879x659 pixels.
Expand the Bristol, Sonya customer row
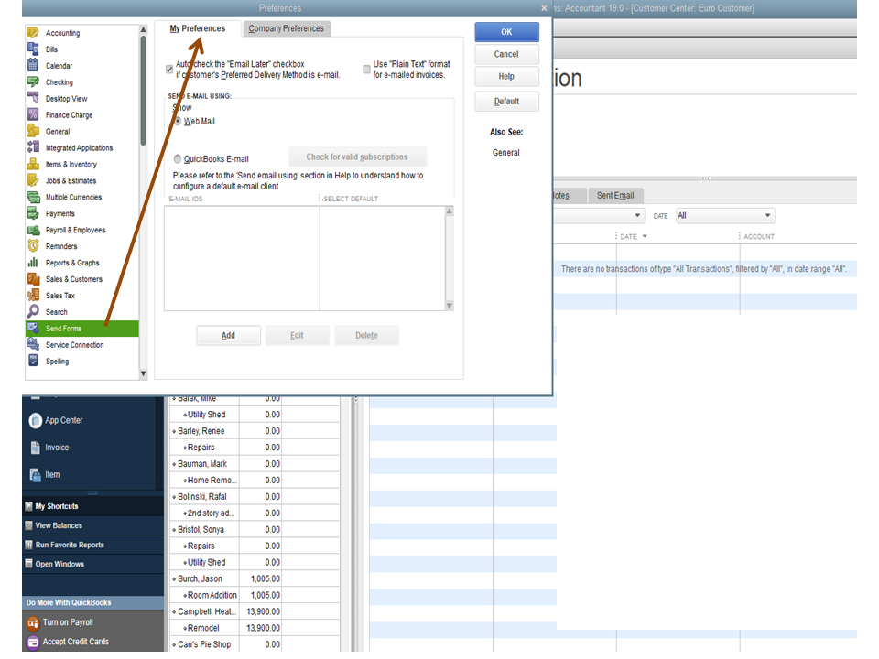[174, 530]
